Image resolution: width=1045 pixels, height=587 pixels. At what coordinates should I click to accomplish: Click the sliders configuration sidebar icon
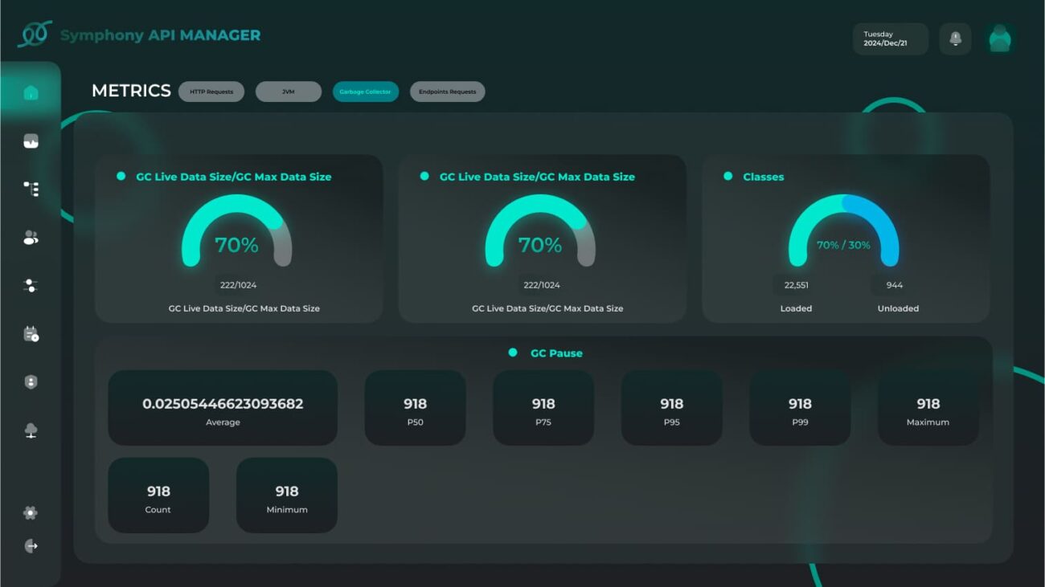pos(31,286)
